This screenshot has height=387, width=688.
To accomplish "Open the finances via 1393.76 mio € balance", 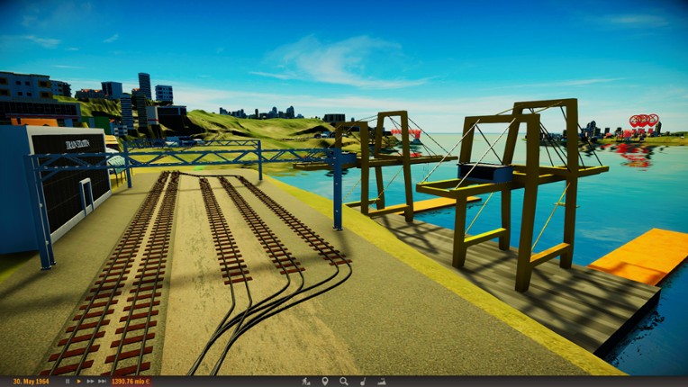I will point(131,382).
